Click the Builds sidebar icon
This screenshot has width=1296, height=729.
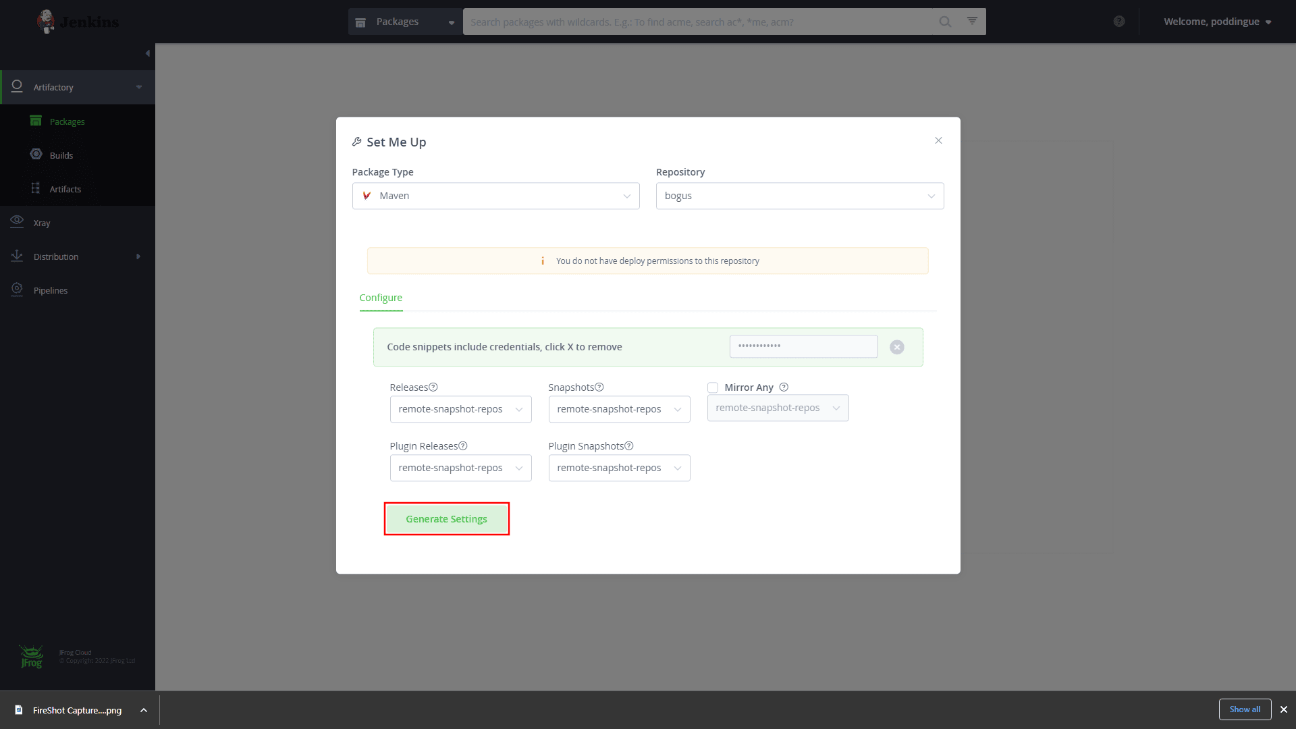pos(36,155)
